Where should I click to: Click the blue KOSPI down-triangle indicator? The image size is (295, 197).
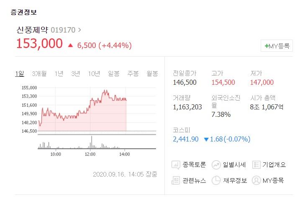tap(206, 139)
